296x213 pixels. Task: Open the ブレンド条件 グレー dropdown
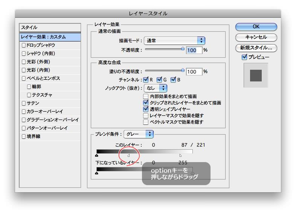[139, 134]
